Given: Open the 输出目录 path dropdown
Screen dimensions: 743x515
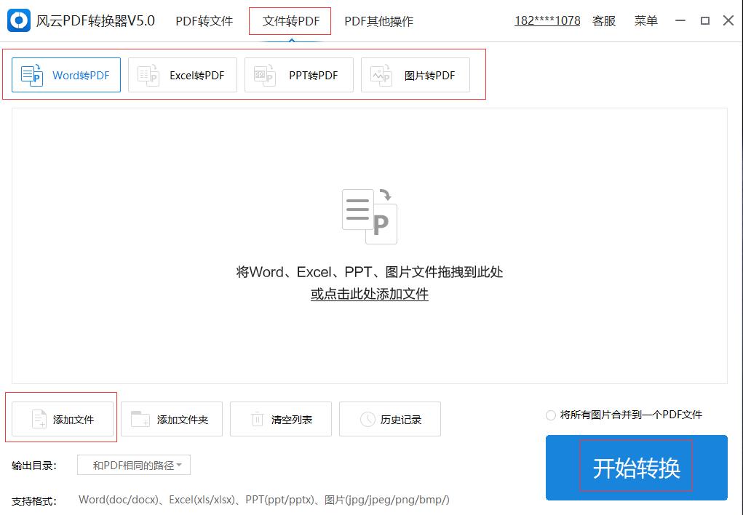Looking at the screenshot, I should click(133, 466).
